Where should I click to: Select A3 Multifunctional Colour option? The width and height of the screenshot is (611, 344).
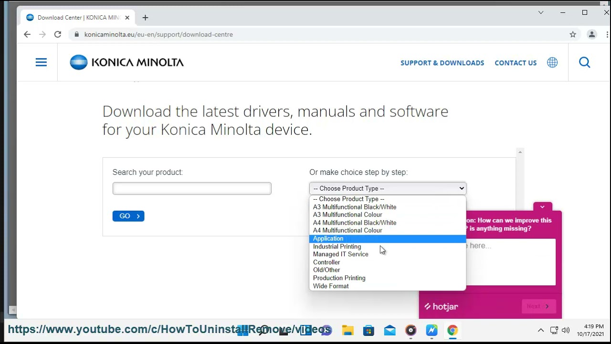[x=388, y=215]
